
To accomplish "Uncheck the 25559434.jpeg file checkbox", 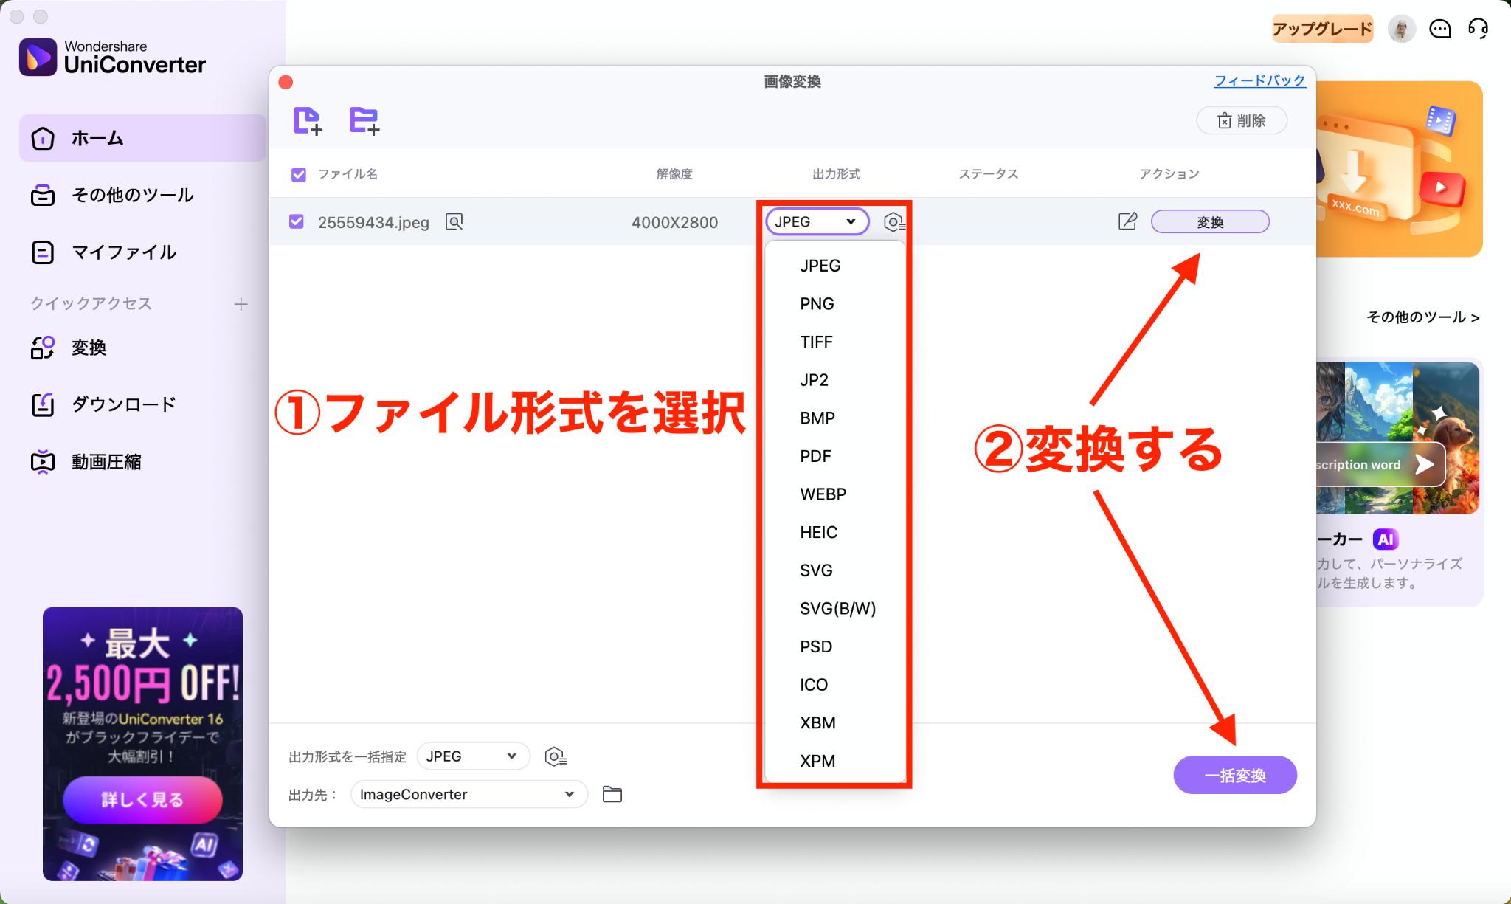I will 297,221.
